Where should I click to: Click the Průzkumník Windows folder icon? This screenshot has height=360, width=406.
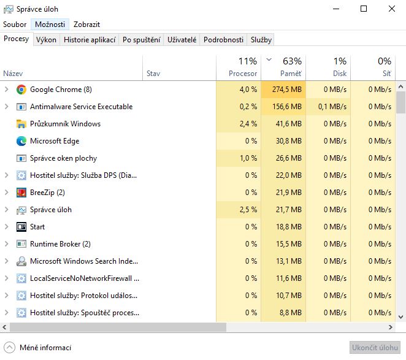coord(21,124)
